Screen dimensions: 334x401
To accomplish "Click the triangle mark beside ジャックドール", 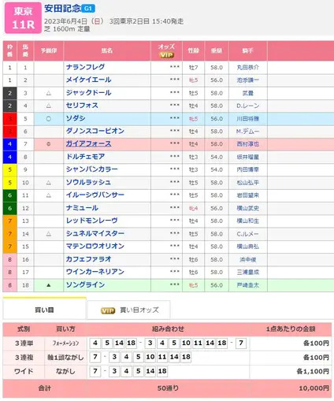I will (49, 93).
